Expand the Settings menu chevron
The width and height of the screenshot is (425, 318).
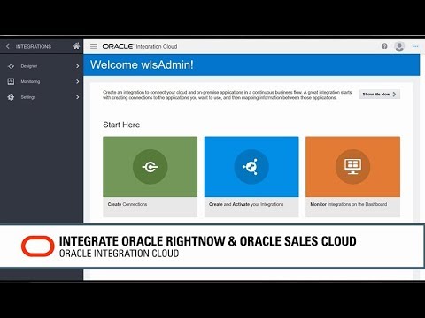point(78,97)
